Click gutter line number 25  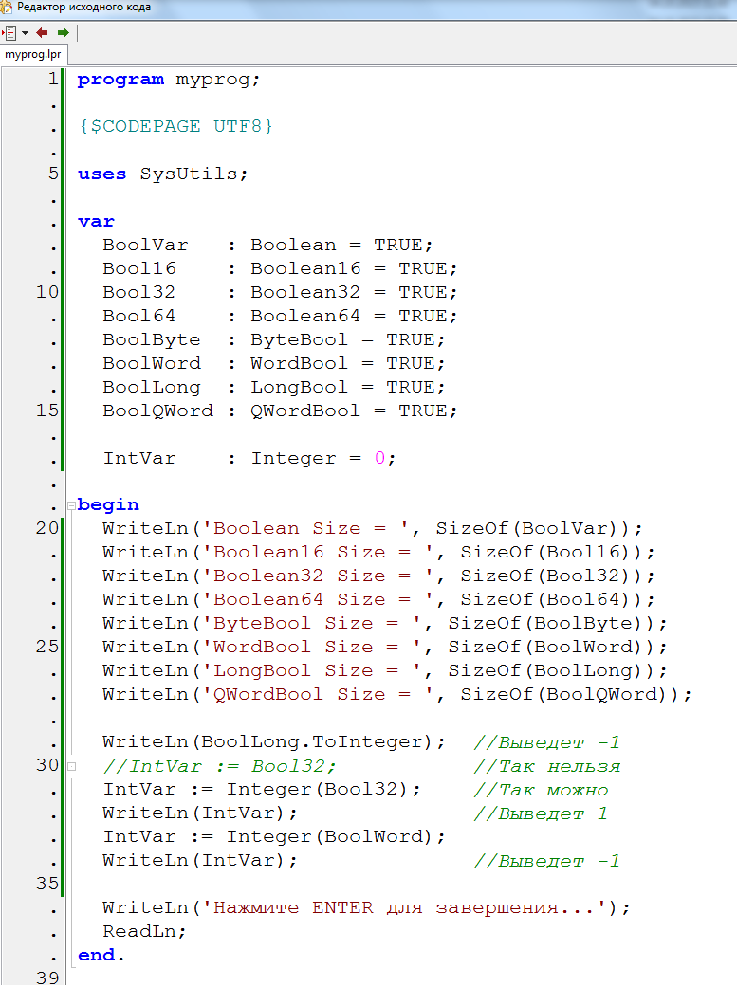(x=47, y=647)
